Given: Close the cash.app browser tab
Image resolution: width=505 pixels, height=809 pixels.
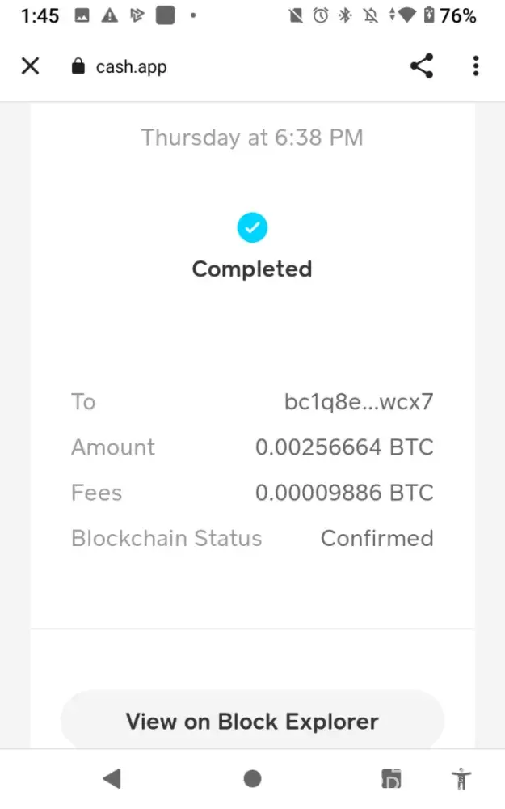Looking at the screenshot, I should click(30, 66).
